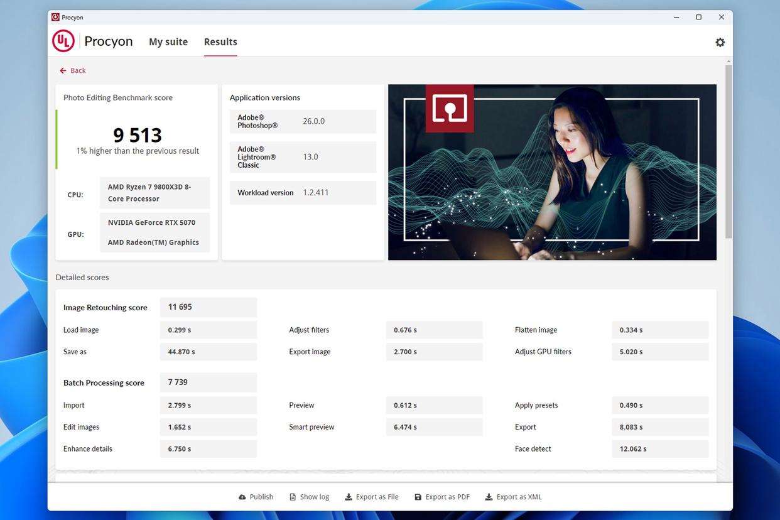Publish the benchmark result
This screenshot has height=520, width=780.
tap(256, 497)
